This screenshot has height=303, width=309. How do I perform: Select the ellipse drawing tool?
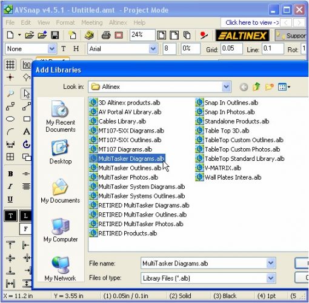10,119
